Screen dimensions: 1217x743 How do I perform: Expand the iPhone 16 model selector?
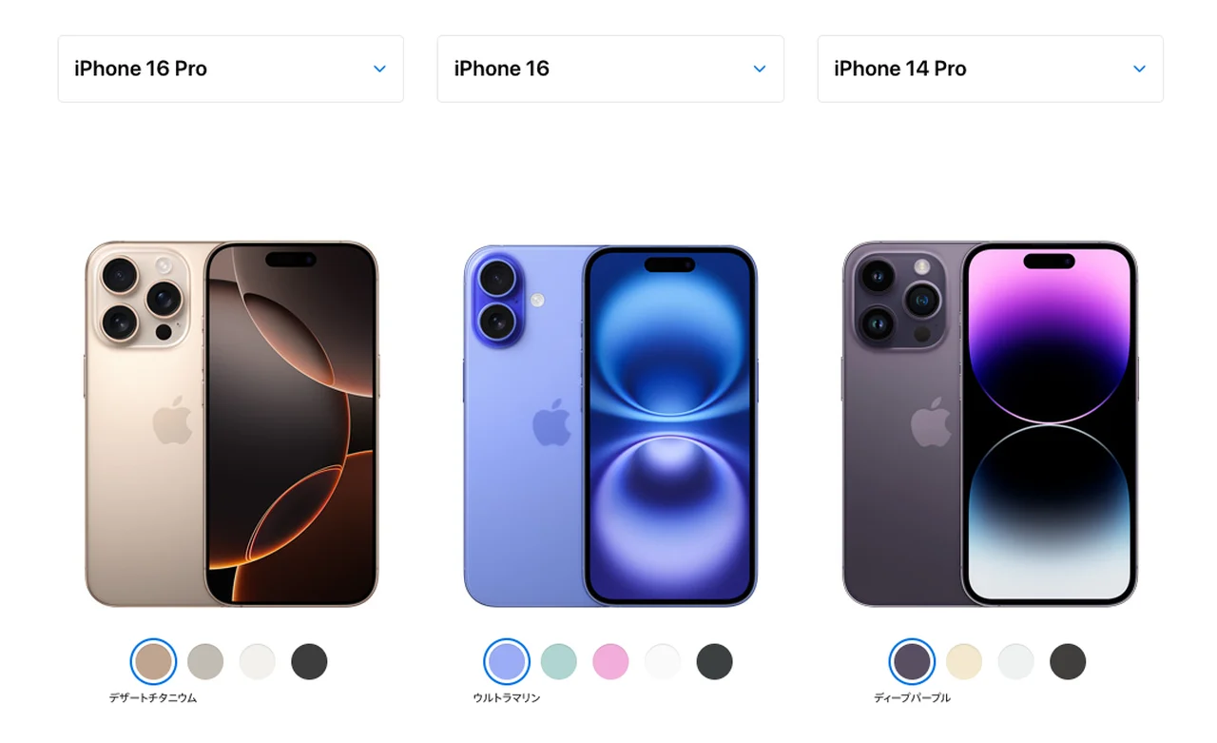pyautogui.click(x=610, y=68)
